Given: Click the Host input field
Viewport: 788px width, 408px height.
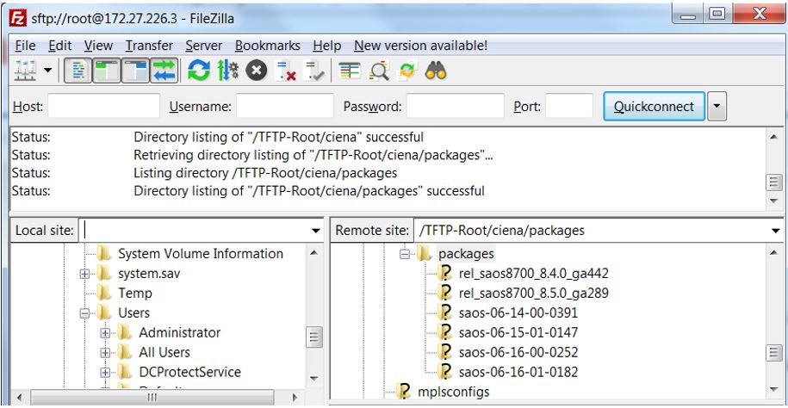Looking at the screenshot, I should coord(103,107).
